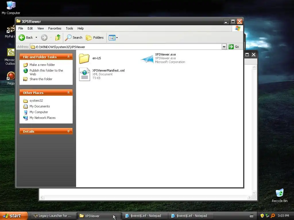Select the en-US folder icon
The image size is (294, 220).
[x=84, y=58]
